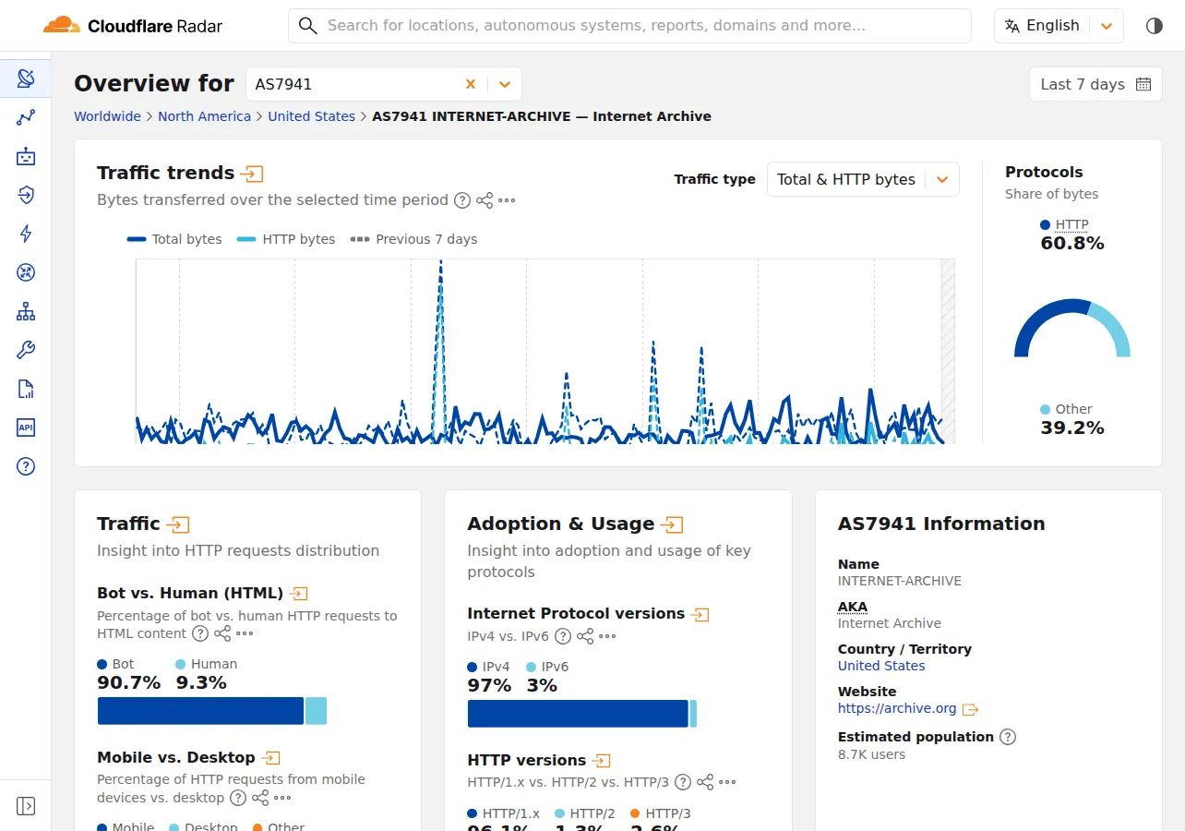Go to North America breadcrumb
The width and height of the screenshot is (1185, 831).
204,116
